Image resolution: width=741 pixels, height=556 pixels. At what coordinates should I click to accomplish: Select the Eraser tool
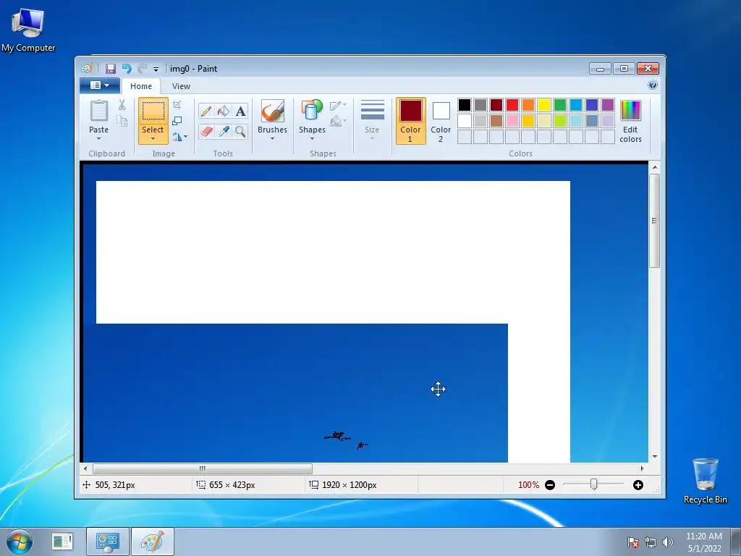tap(206, 131)
